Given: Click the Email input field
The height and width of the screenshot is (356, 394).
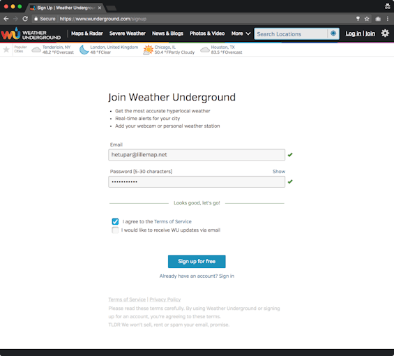Looking at the screenshot, I should [x=197, y=155].
